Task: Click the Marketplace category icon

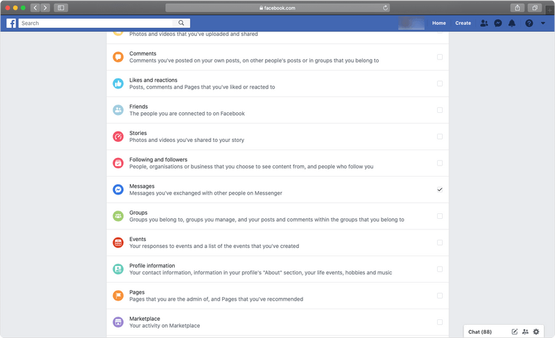Action: (118, 322)
